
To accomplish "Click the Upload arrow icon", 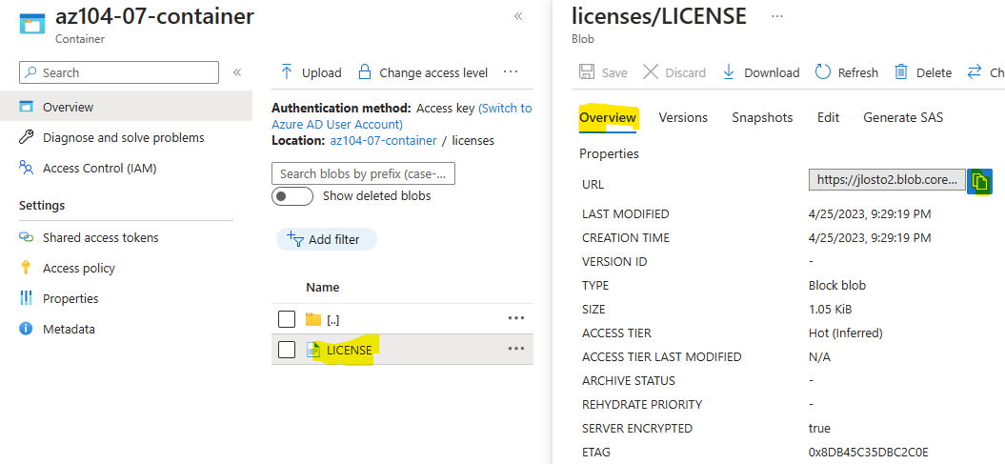I will tap(287, 72).
